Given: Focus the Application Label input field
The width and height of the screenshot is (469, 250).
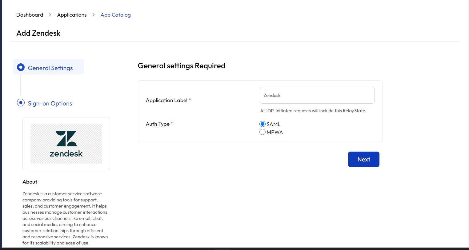Looking at the screenshot, I should tap(317, 95).
